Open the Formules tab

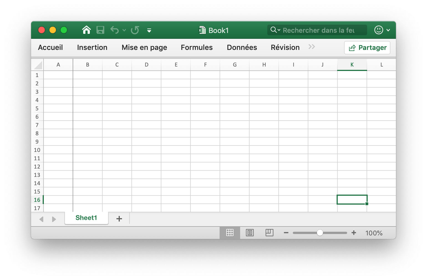(x=197, y=47)
